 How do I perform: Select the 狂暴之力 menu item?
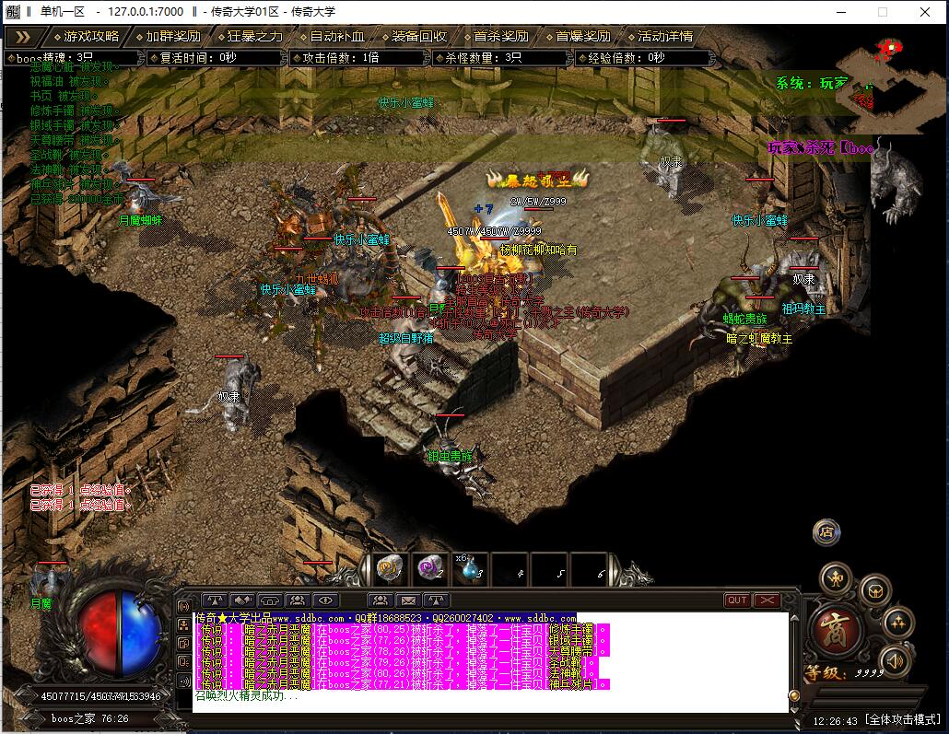[x=251, y=36]
